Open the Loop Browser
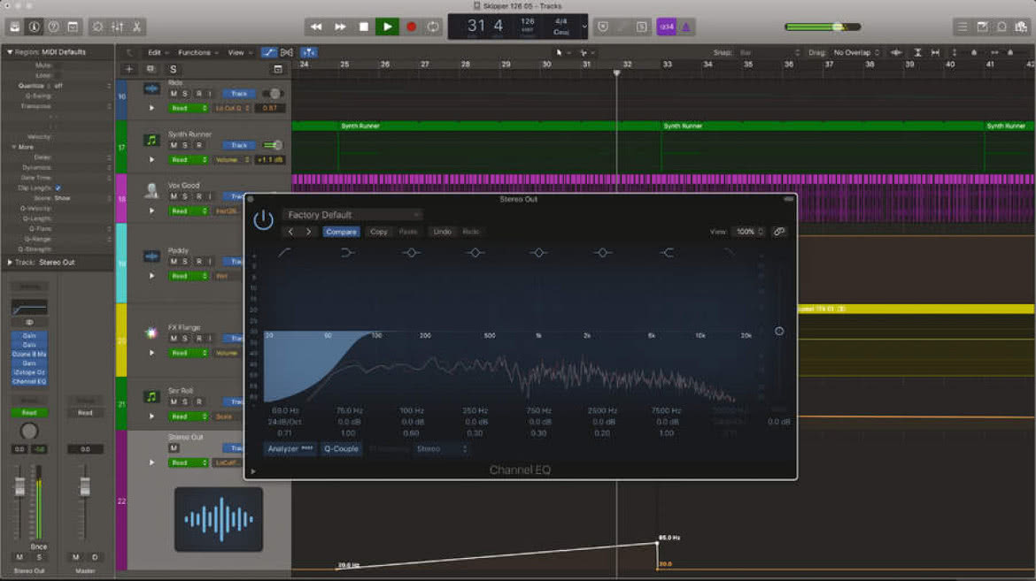This screenshot has width=1036, height=581. coord(1001,27)
